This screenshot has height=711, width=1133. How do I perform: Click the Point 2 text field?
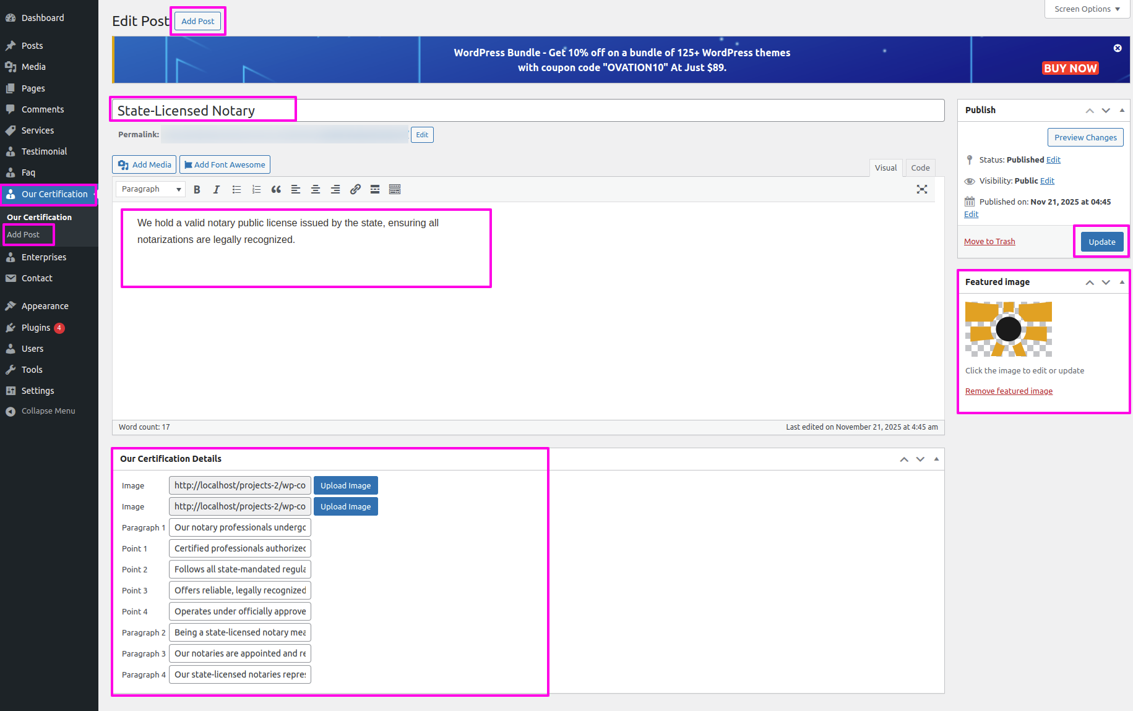240,569
